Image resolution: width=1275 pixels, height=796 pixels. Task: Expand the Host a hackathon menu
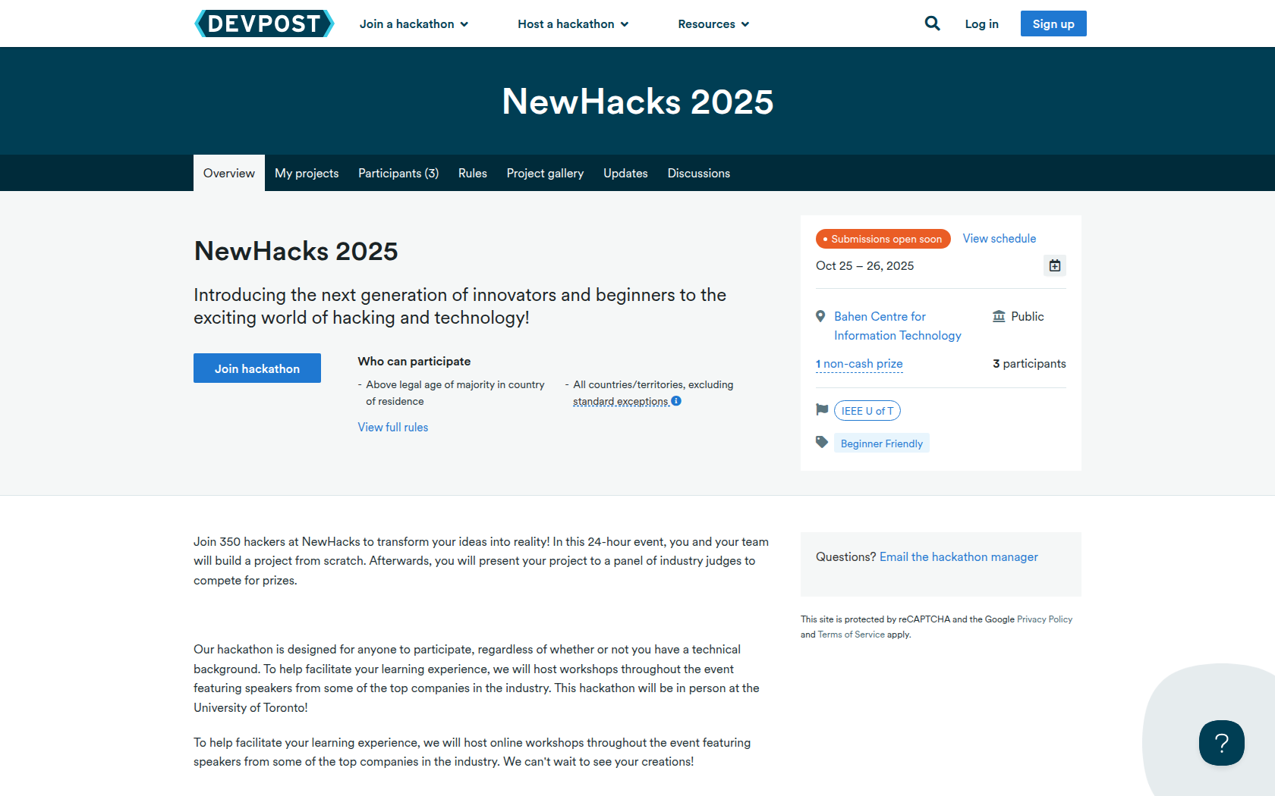click(x=573, y=24)
